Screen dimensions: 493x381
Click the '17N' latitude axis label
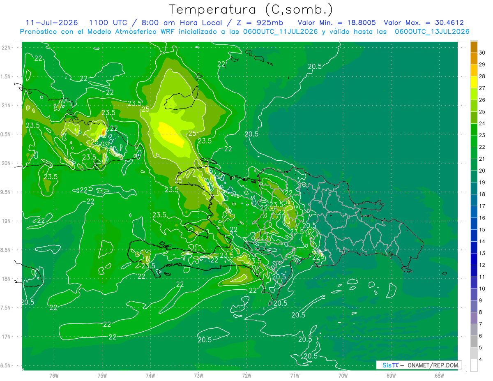click(x=6, y=337)
